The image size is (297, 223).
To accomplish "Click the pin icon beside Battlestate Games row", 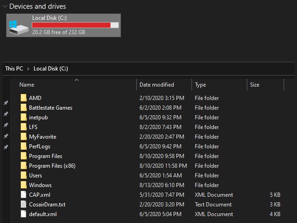I will coord(6,114).
